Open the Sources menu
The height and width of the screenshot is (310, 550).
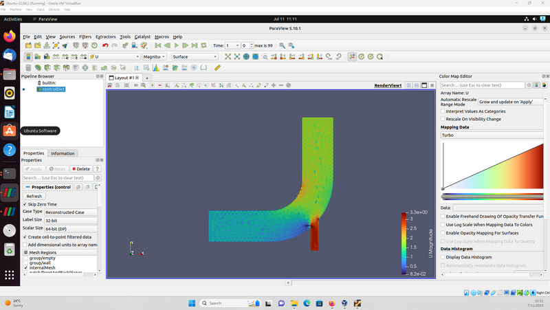[67, 36]
